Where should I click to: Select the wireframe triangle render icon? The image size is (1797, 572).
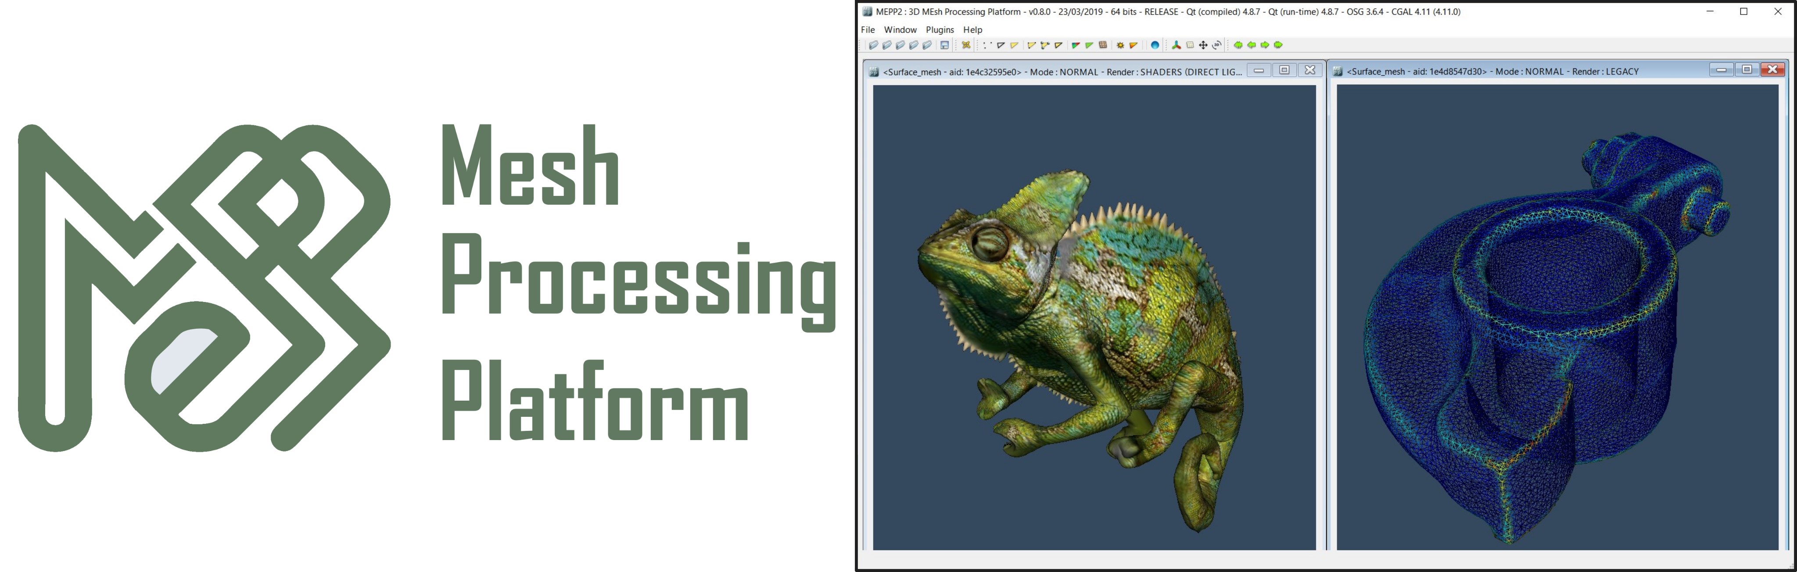point(1001,45)
